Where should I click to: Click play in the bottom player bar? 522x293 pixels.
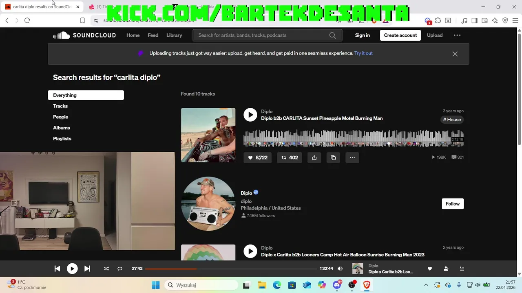point(72,269)
